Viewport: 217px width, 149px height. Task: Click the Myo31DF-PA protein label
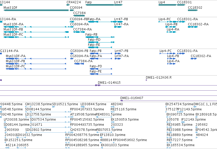(16, 56)
